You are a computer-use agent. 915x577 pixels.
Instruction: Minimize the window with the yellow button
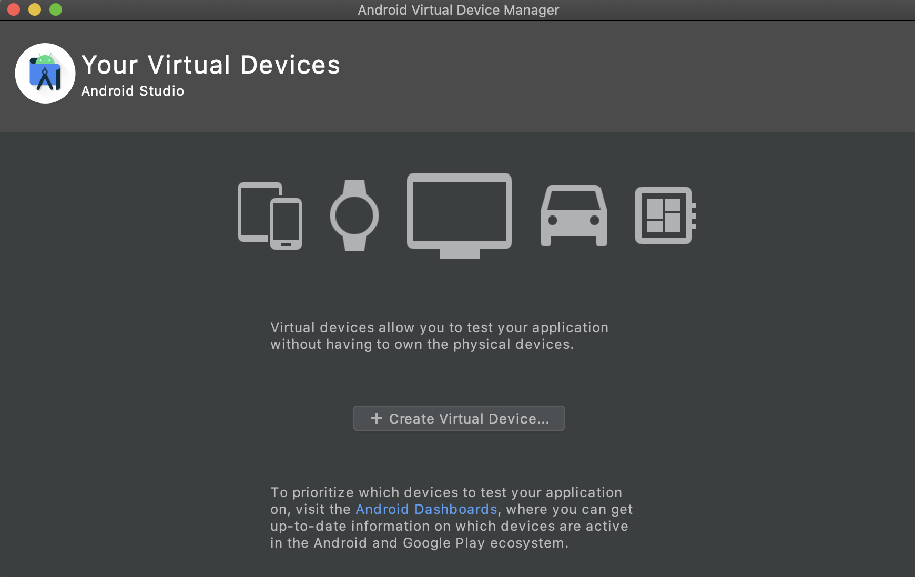coord(35,9)
